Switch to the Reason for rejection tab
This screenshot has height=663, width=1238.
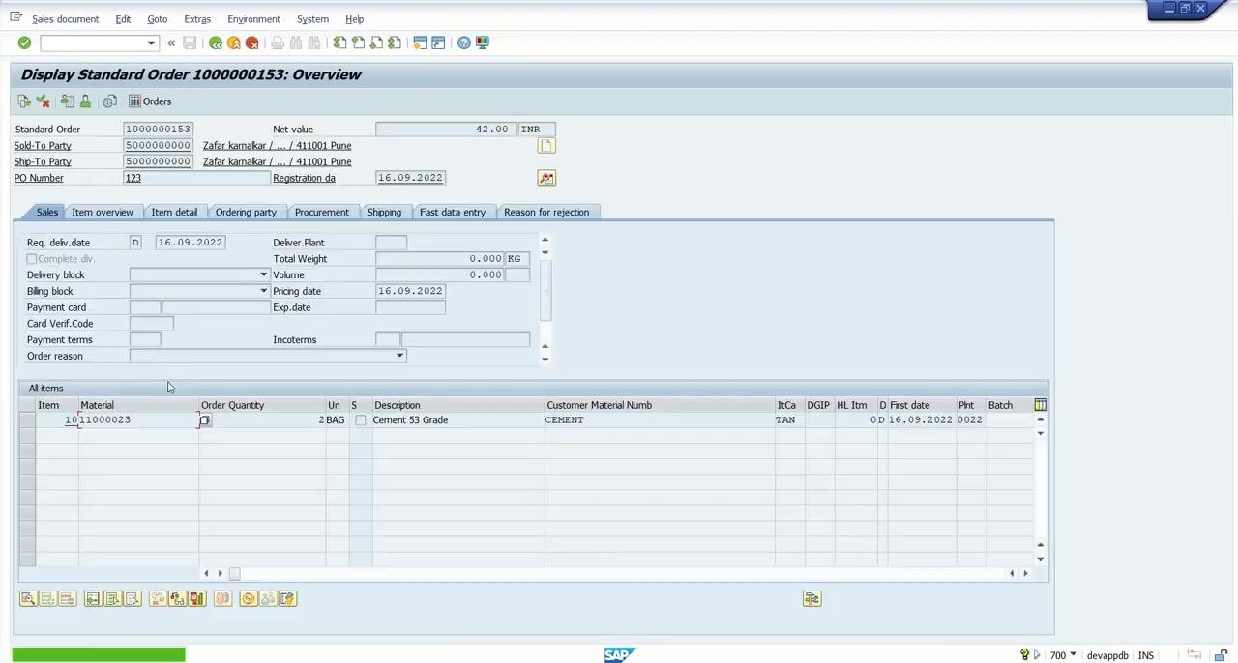point(546,212)
